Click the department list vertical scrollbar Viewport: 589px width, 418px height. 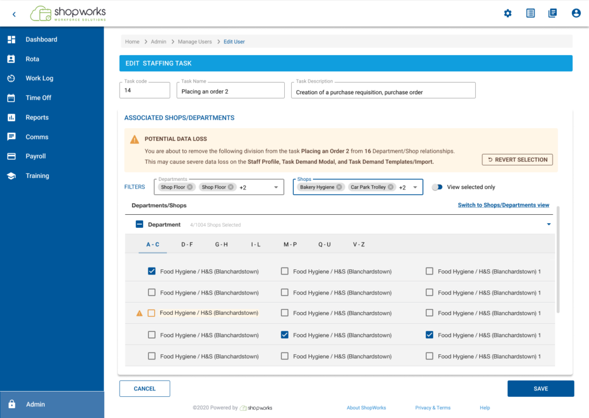click(x=558, y=258)
